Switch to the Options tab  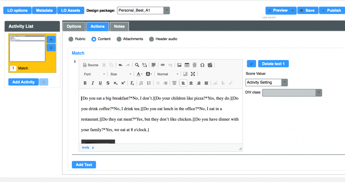[x=74, y=26]
